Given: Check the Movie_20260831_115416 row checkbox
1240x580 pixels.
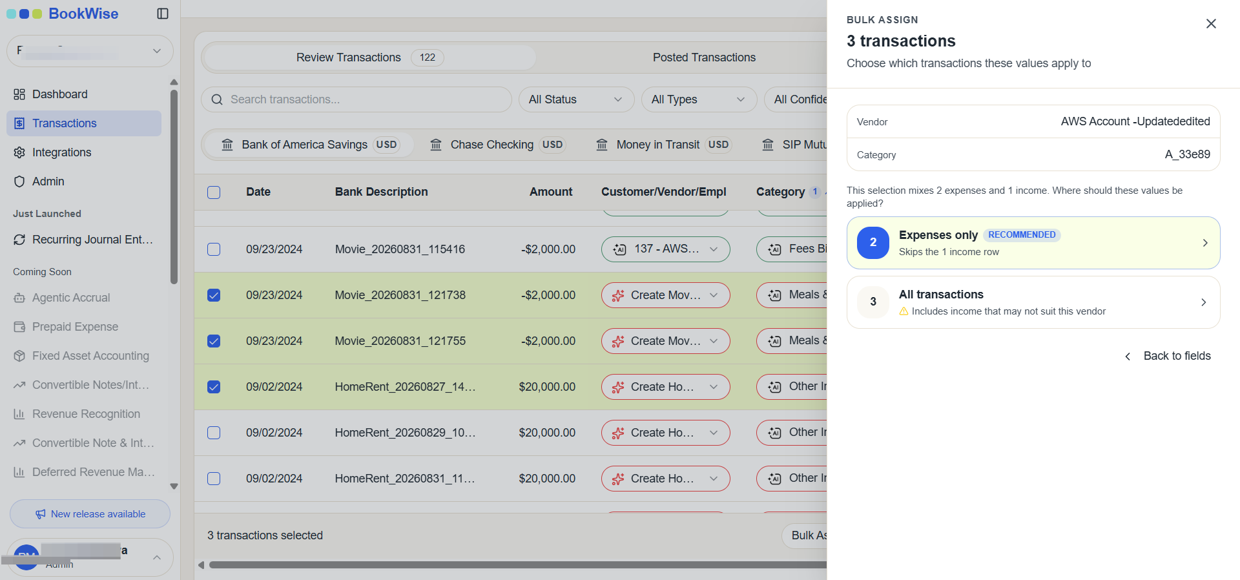Looking at the screenshot, I should click(x=214, y=249).
